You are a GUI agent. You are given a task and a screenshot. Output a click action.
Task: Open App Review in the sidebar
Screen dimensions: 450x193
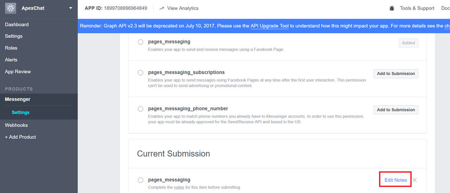(x=18, y=71)
